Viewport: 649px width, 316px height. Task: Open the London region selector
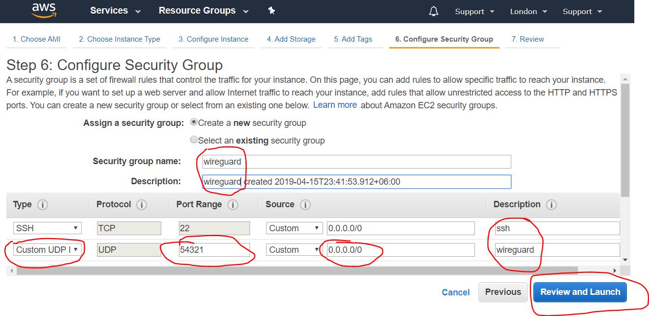pos(528,11)
